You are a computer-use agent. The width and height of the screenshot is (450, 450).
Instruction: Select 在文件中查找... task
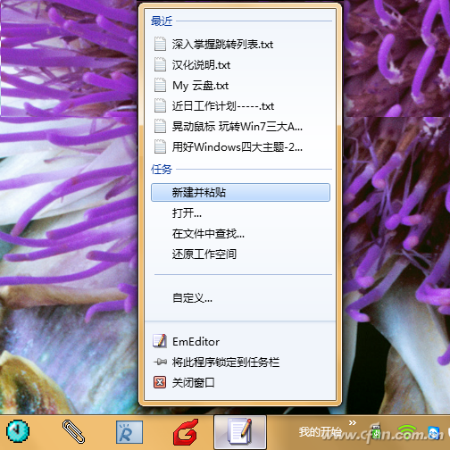click(x=240, y=234)
